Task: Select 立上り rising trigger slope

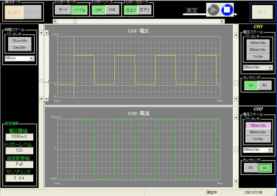Action: (131, 10)
